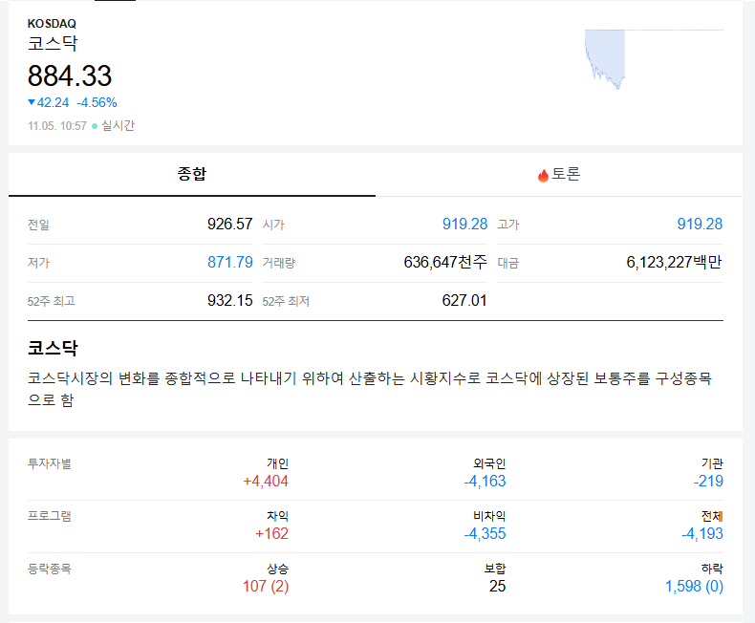Click the timestamp 11.05. 10:57
The image size is (755, 623).
56,126
